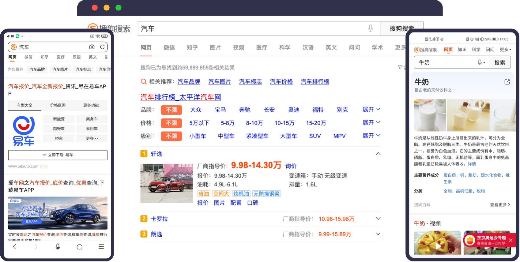Choose SUV level filter
The image size is (520, 262).
[315, 136]
